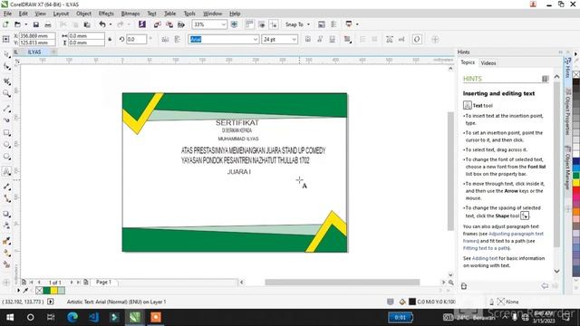
Task: Select the Color Eyedropper tool
Action: click(x=6, y=241)
